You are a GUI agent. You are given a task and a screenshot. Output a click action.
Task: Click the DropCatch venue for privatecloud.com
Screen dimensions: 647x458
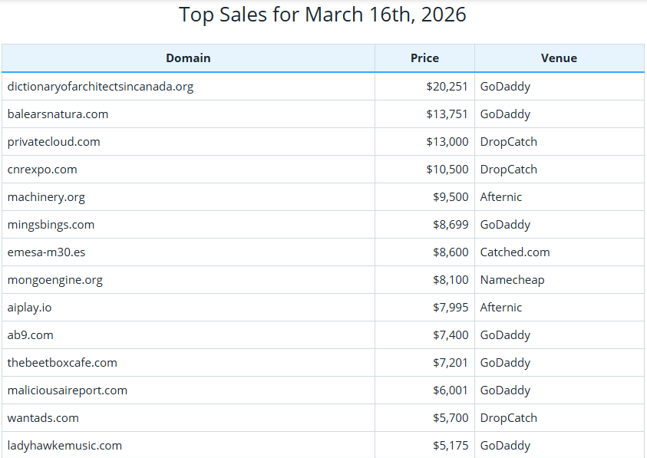507,141
